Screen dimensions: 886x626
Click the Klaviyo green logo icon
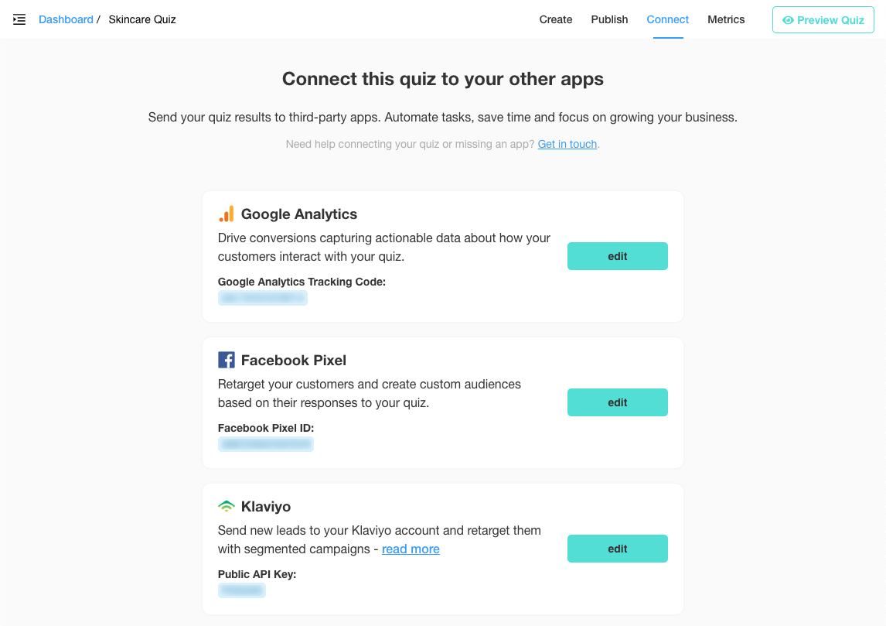(x=226, y=506)
